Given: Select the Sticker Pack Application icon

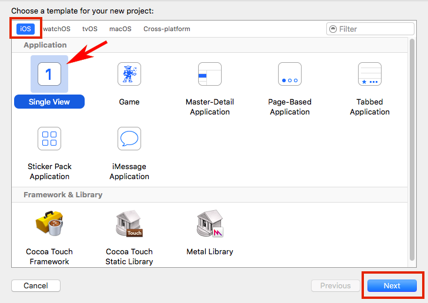Looking at the screenshot, I should pyautogui.click(x=49, y=139).
